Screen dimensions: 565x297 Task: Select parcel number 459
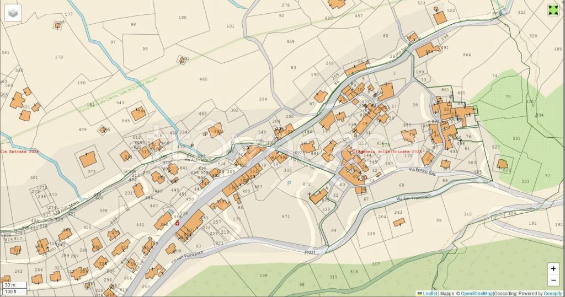pos(290,41)
